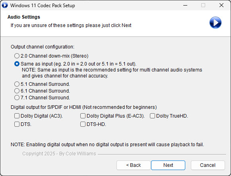Click the Codec Pack title bar icon

click(x=5, y=5)
